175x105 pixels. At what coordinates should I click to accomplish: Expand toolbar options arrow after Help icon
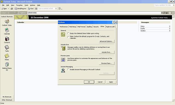pos(62,9)
